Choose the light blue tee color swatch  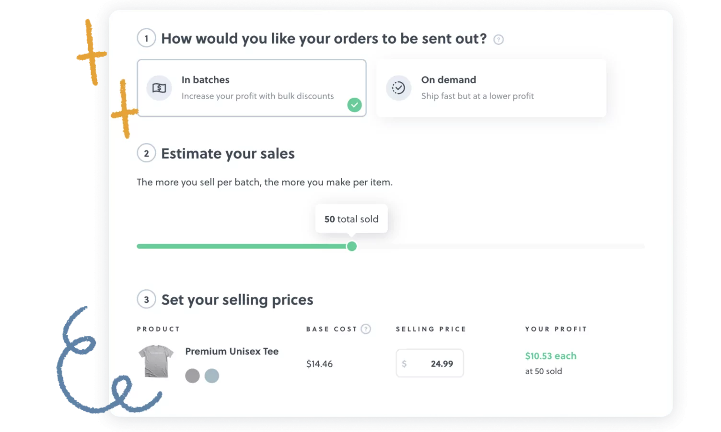[x=212, y=376]
